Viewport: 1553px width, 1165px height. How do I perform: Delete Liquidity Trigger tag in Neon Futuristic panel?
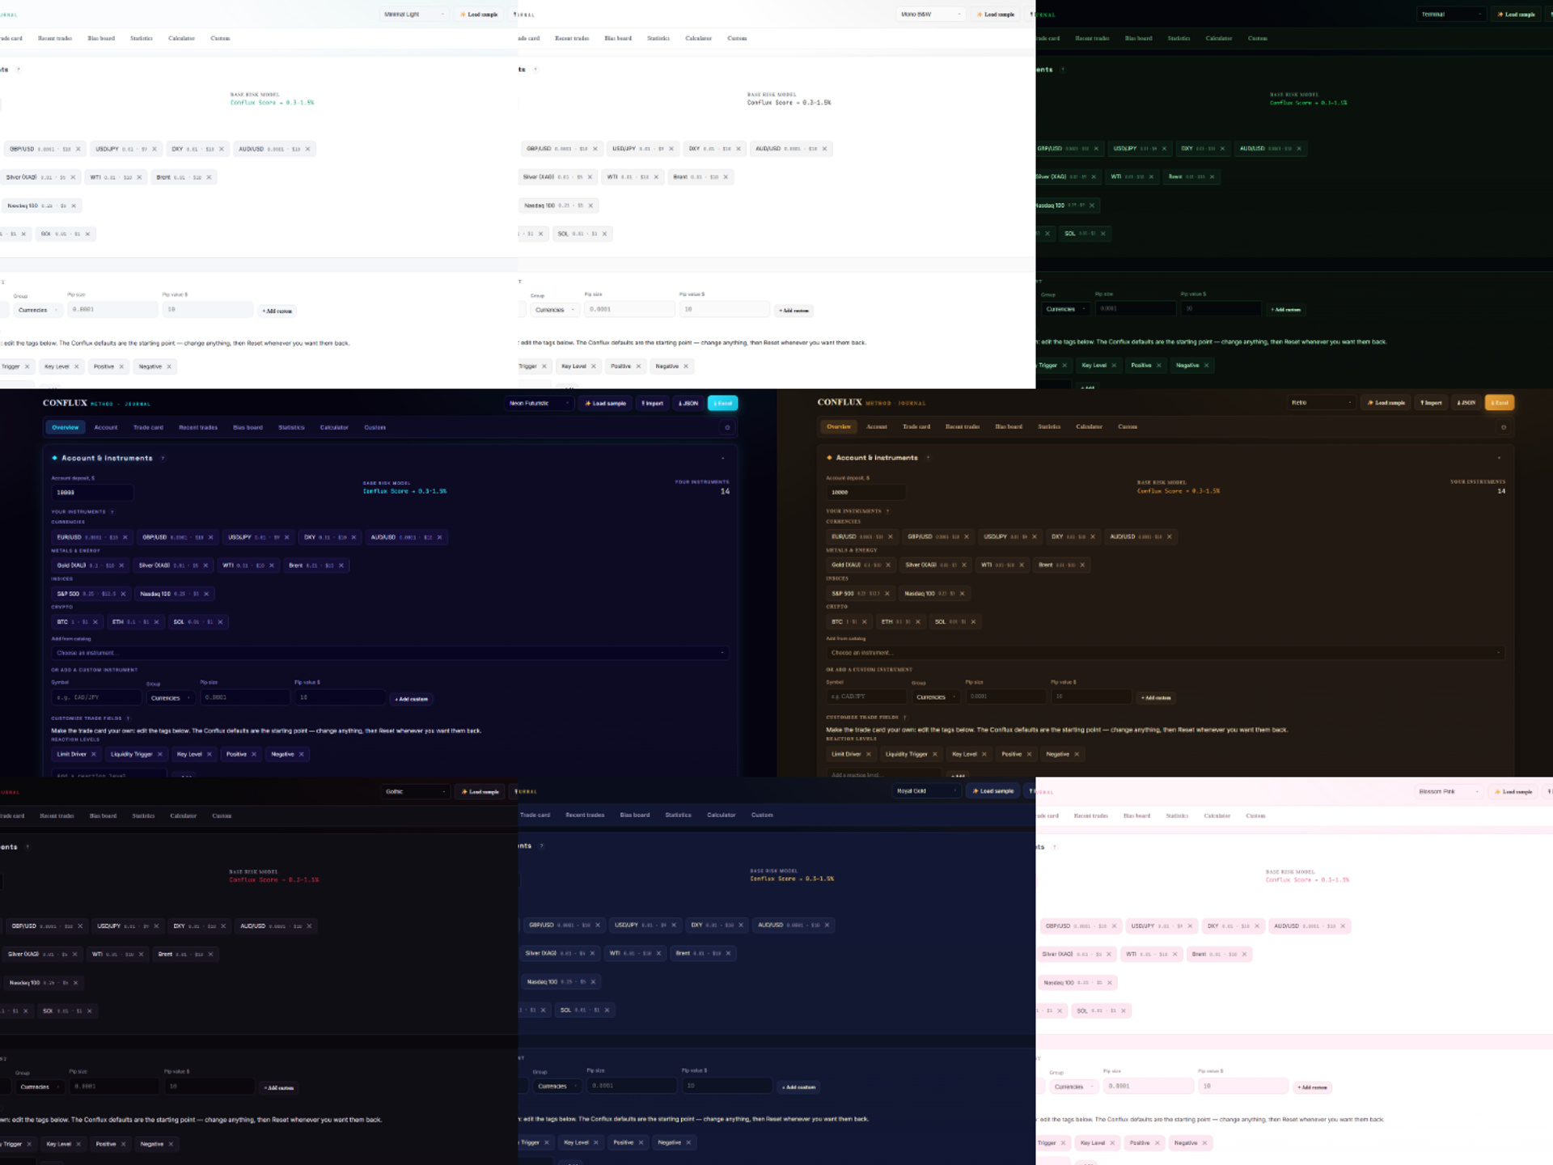pyautogui.click(x=159, y=754)
